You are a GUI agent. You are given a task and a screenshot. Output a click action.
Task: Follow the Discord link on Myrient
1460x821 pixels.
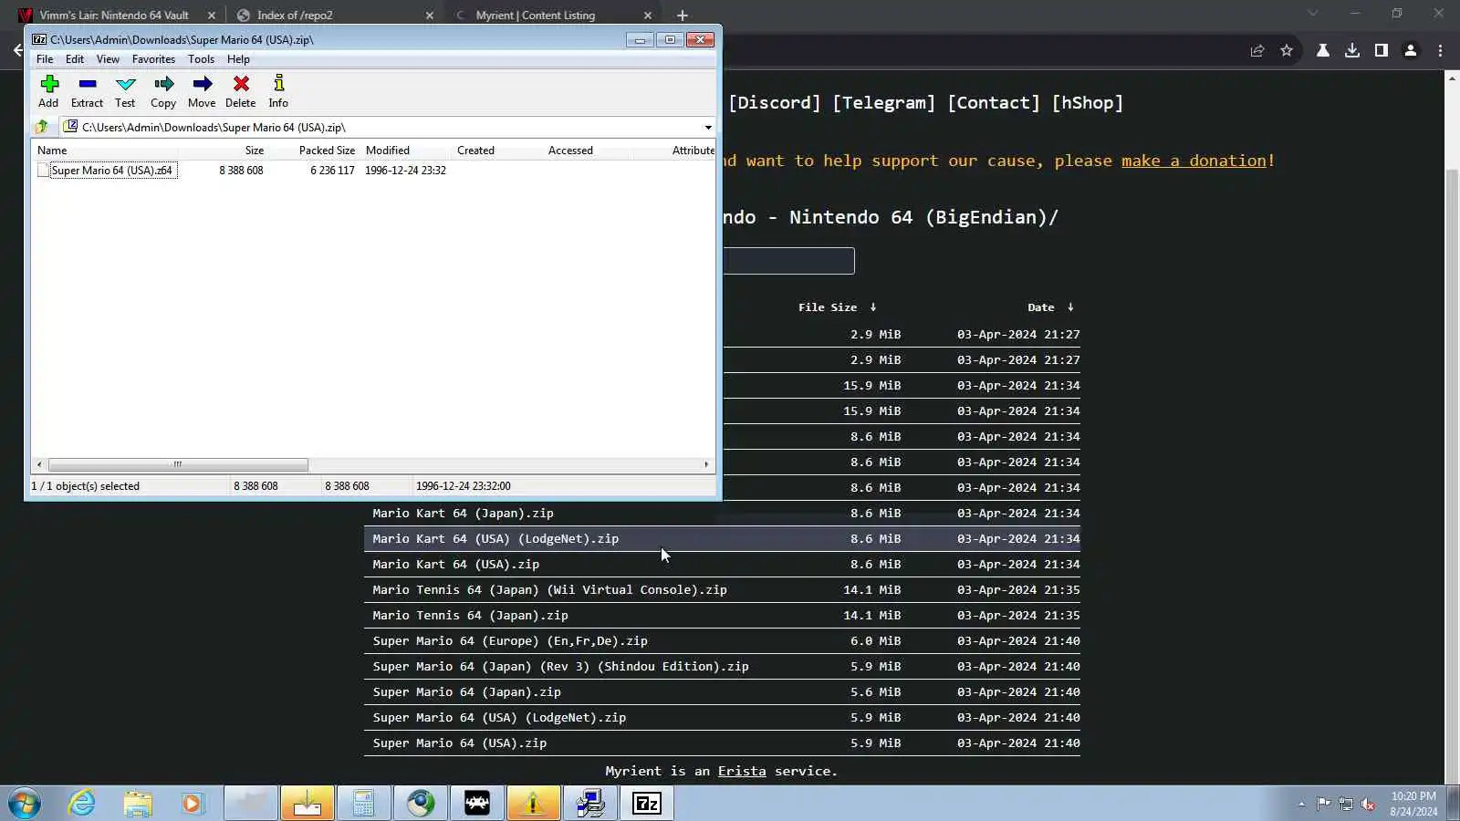(x=775, y=103)
